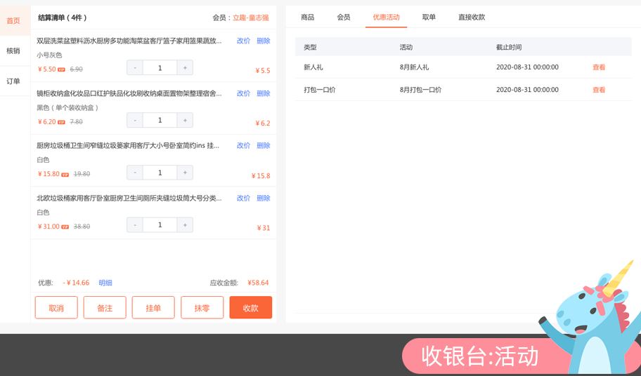This screenshot has height=376, width=641.
Task: Go to 核销 in the left sidebar
Action: click(x=13, y=51)
